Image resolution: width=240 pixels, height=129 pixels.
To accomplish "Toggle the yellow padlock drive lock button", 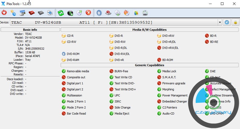I will [x=235, y=23].
